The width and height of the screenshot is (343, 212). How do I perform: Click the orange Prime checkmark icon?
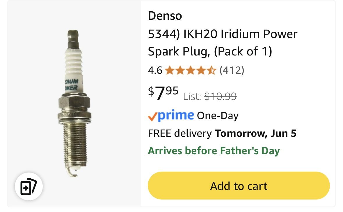[152, 116]
